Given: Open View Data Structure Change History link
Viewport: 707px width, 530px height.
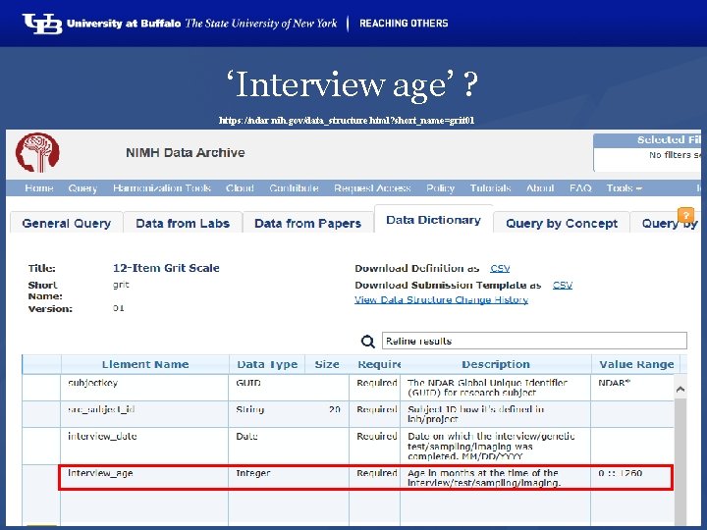Looking at the screenshot, I should (x=442, y=299).
